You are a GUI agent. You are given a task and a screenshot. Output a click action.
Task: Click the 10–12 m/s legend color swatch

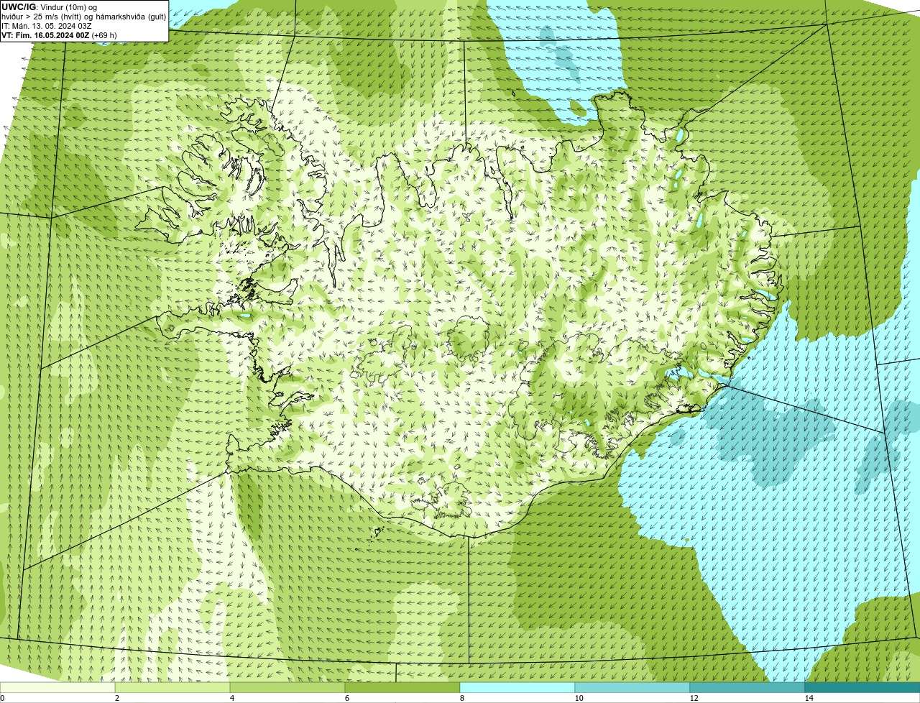pyautogui.click(x=632, y=687)
